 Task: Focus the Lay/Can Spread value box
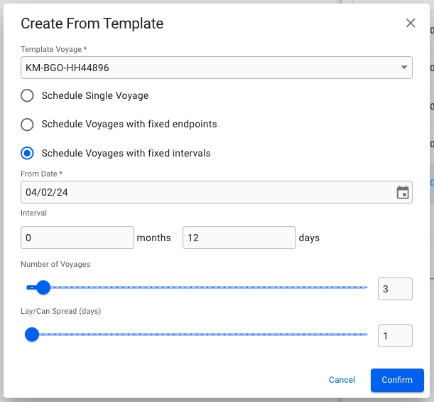click(x=395, y=335)
